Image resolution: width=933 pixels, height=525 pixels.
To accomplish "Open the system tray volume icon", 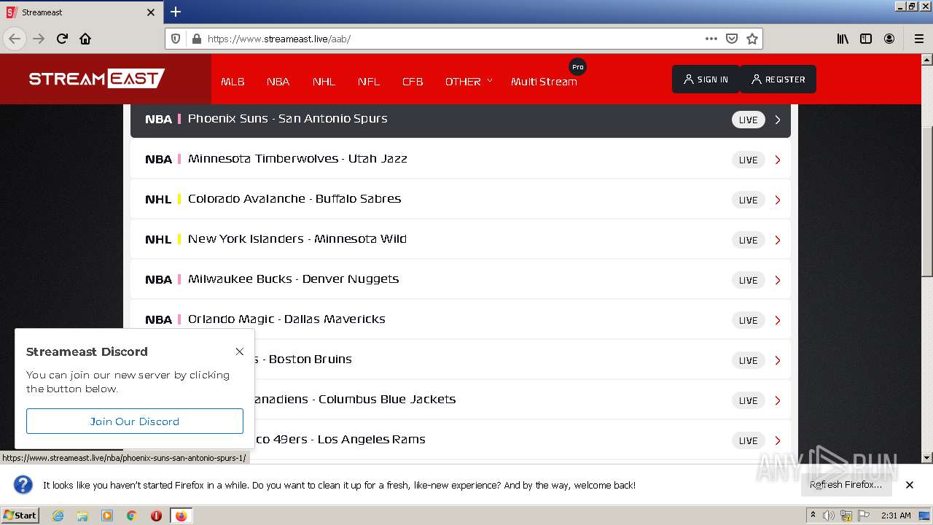I will click(829, 516).
